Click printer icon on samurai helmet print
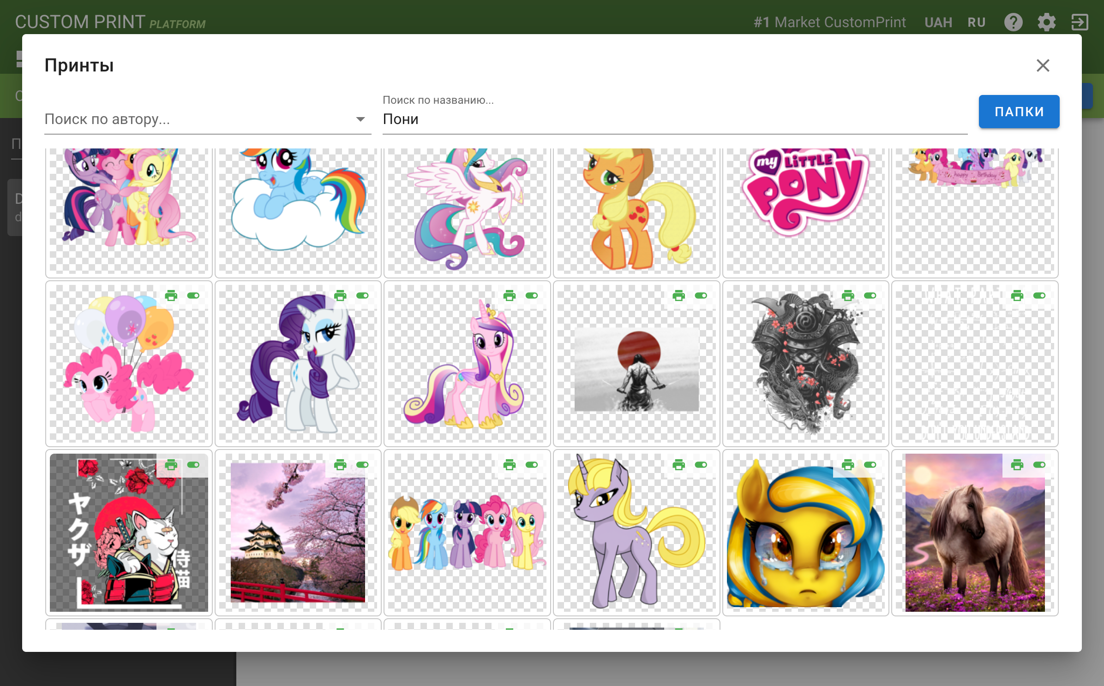The height and width of the screenshot is (686, 1104). [x=848, y=296]
